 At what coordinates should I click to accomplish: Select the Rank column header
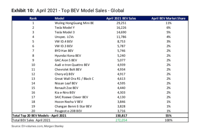tap(33, 18)
